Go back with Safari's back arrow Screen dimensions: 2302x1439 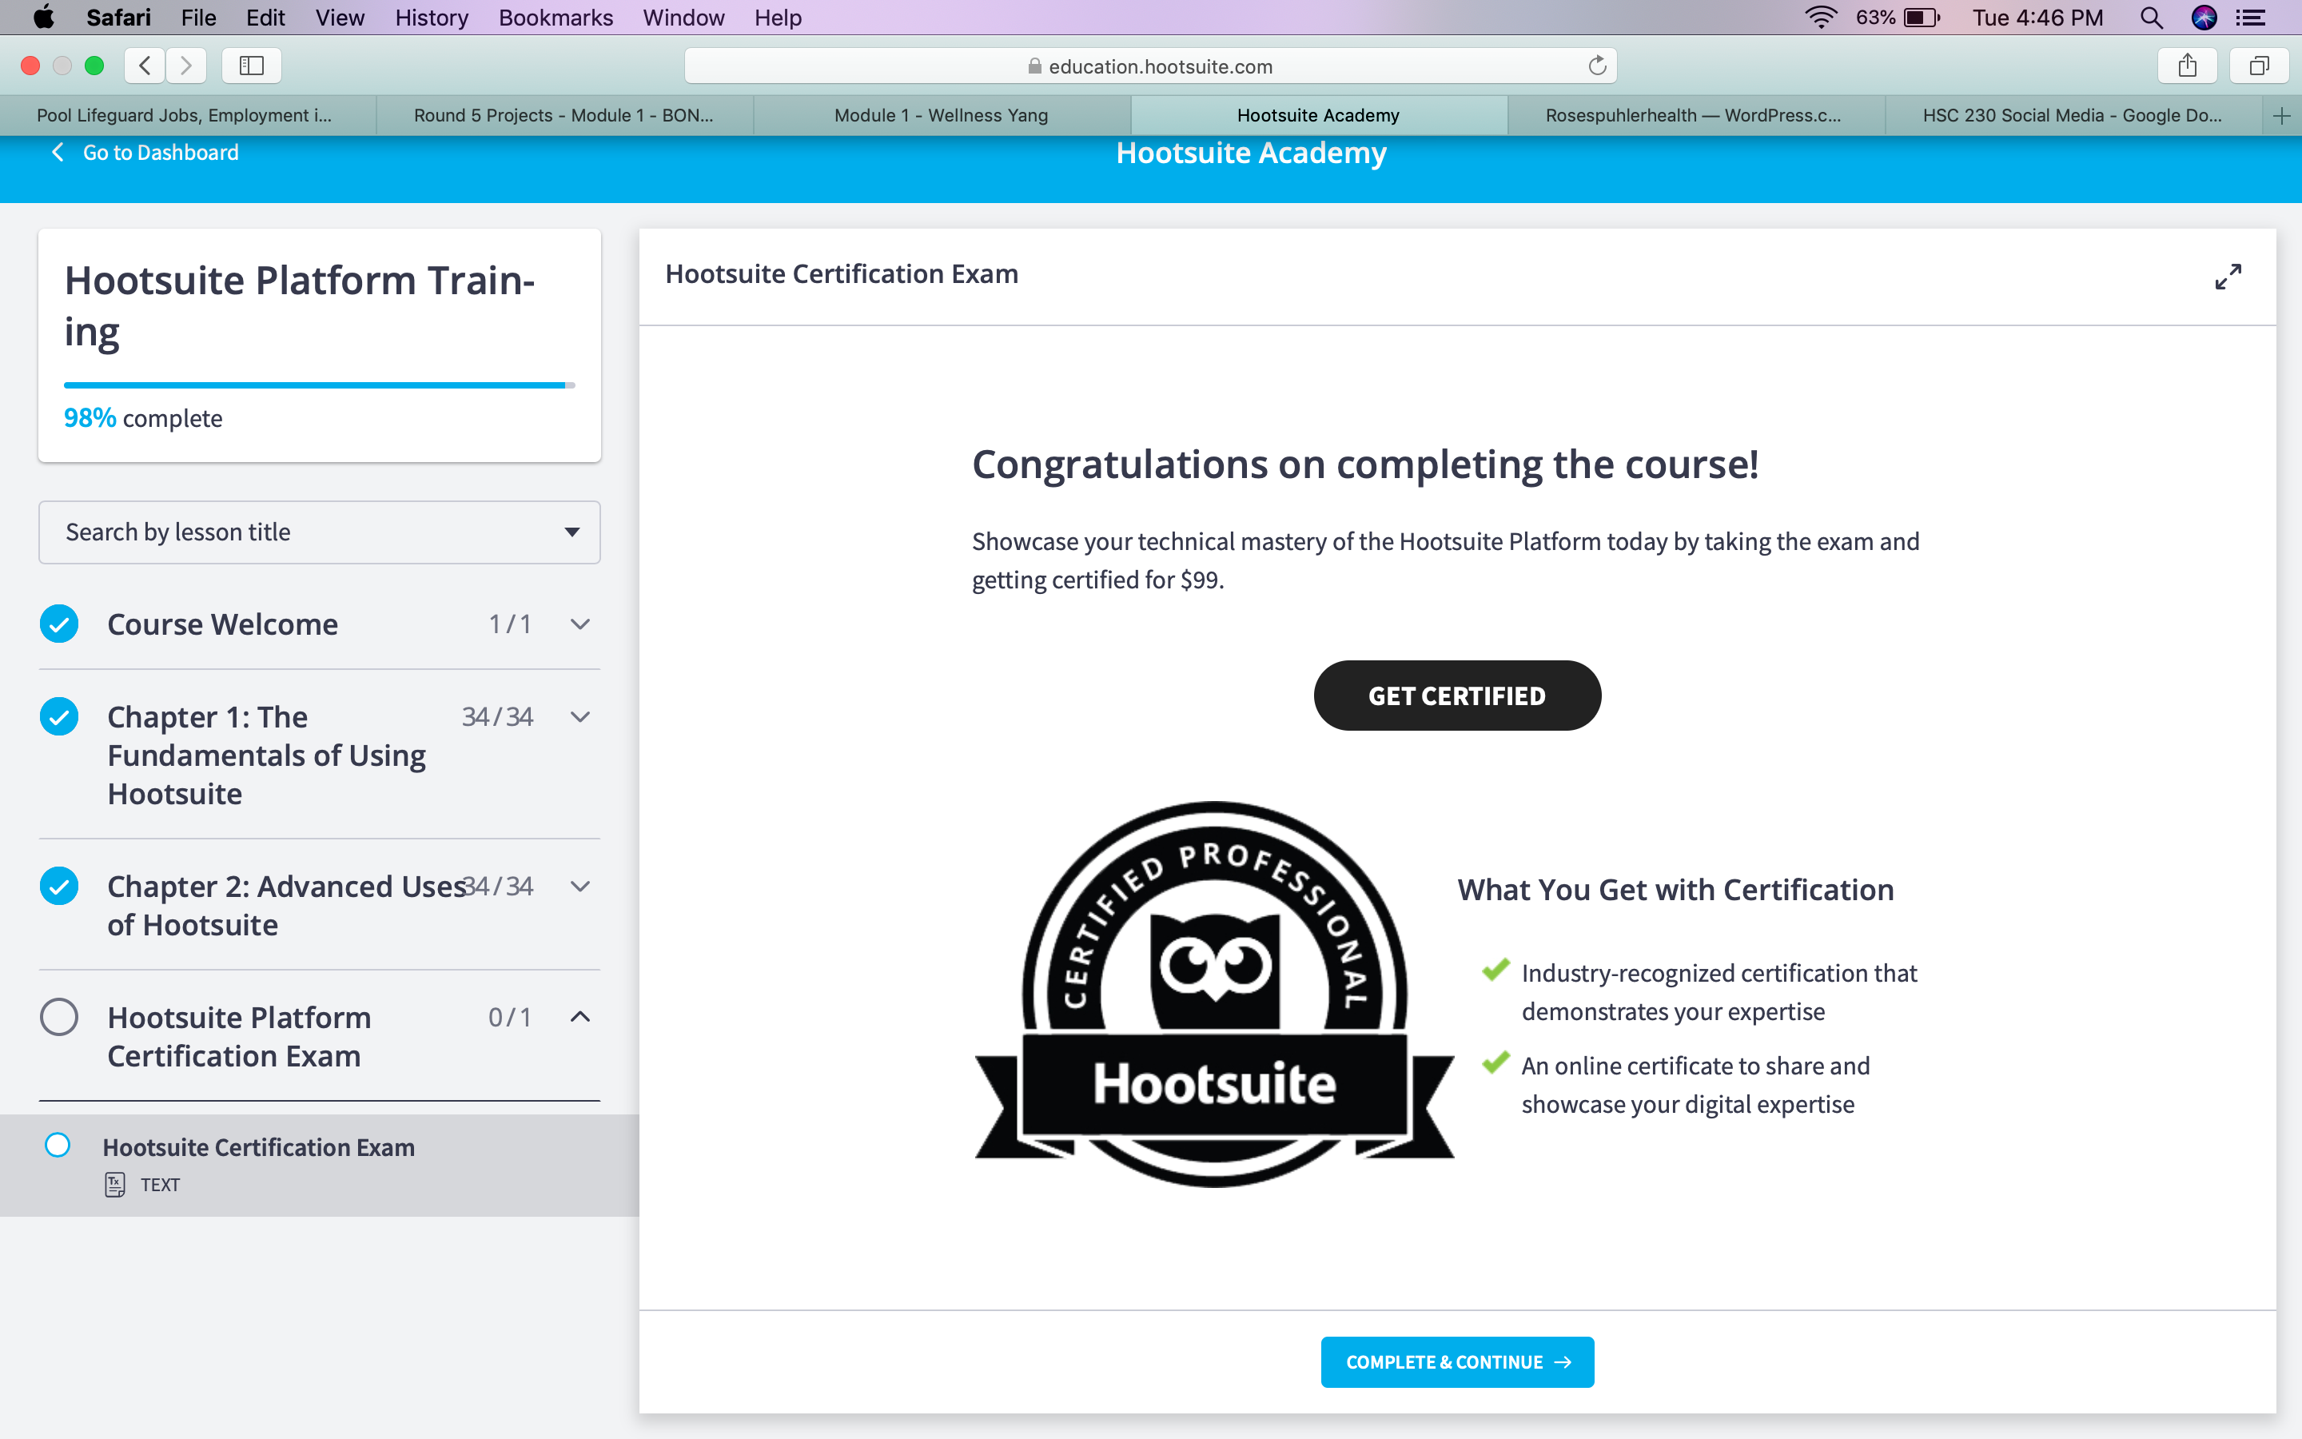click(145, 66)
